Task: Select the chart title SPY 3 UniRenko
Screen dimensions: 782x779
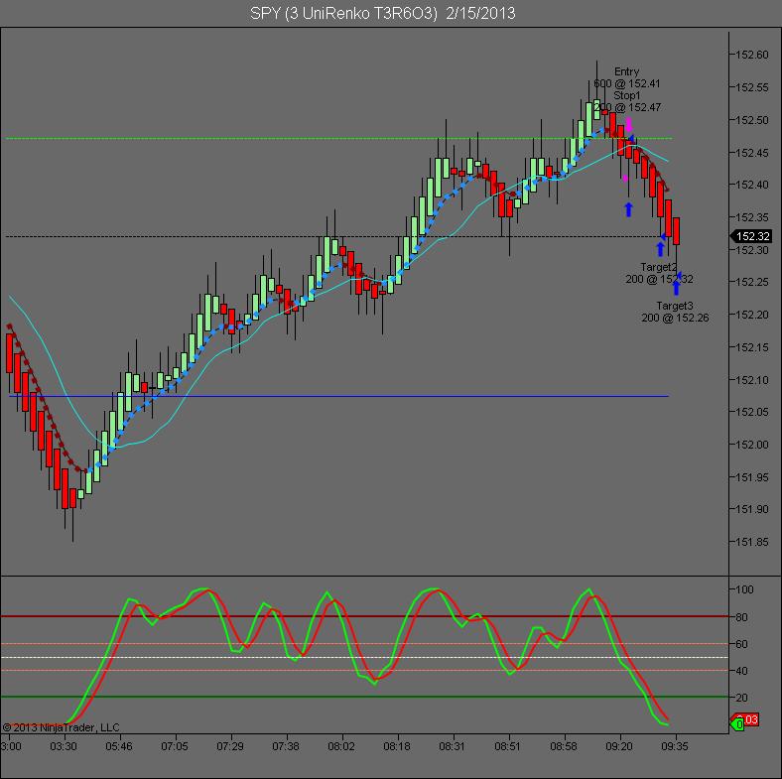Action: 382,13
